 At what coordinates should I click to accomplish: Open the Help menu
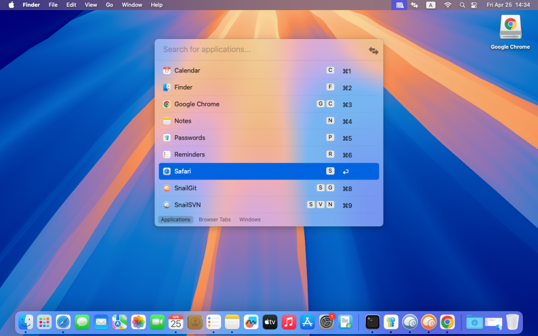[157, 5]
